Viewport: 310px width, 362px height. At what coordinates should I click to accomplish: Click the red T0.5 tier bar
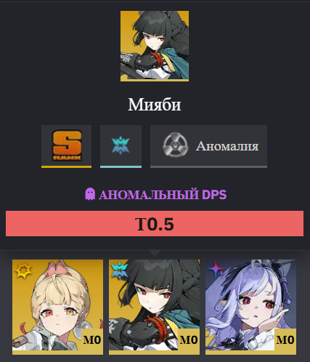tap(155, 223)
